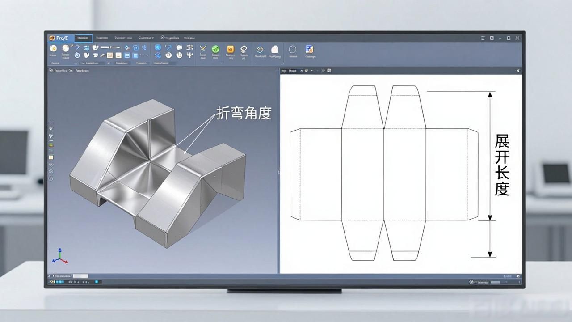This screenshot has height=322, width=572.
Task: Click the white sheet-metal shape ribbon icon
Action: tap(275, 49)
